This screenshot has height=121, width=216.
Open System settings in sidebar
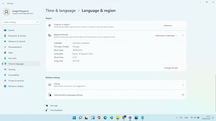[21, 30]
